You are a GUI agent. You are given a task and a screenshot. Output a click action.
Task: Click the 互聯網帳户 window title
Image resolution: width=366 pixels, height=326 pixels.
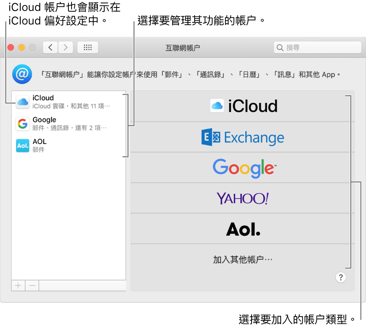tap(183, 48)
